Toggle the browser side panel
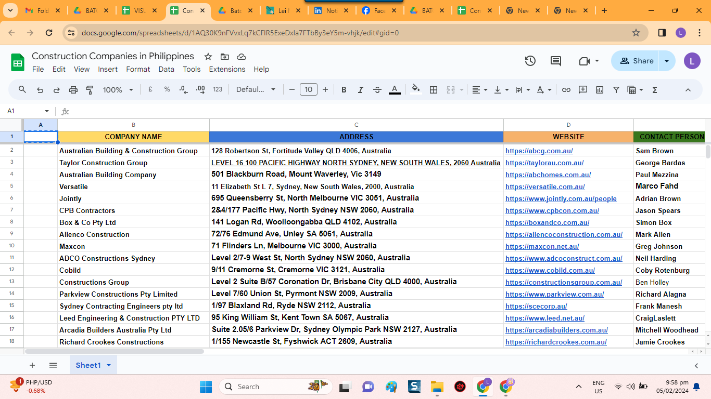Screen dimensions: 711x399 (662, 33)
